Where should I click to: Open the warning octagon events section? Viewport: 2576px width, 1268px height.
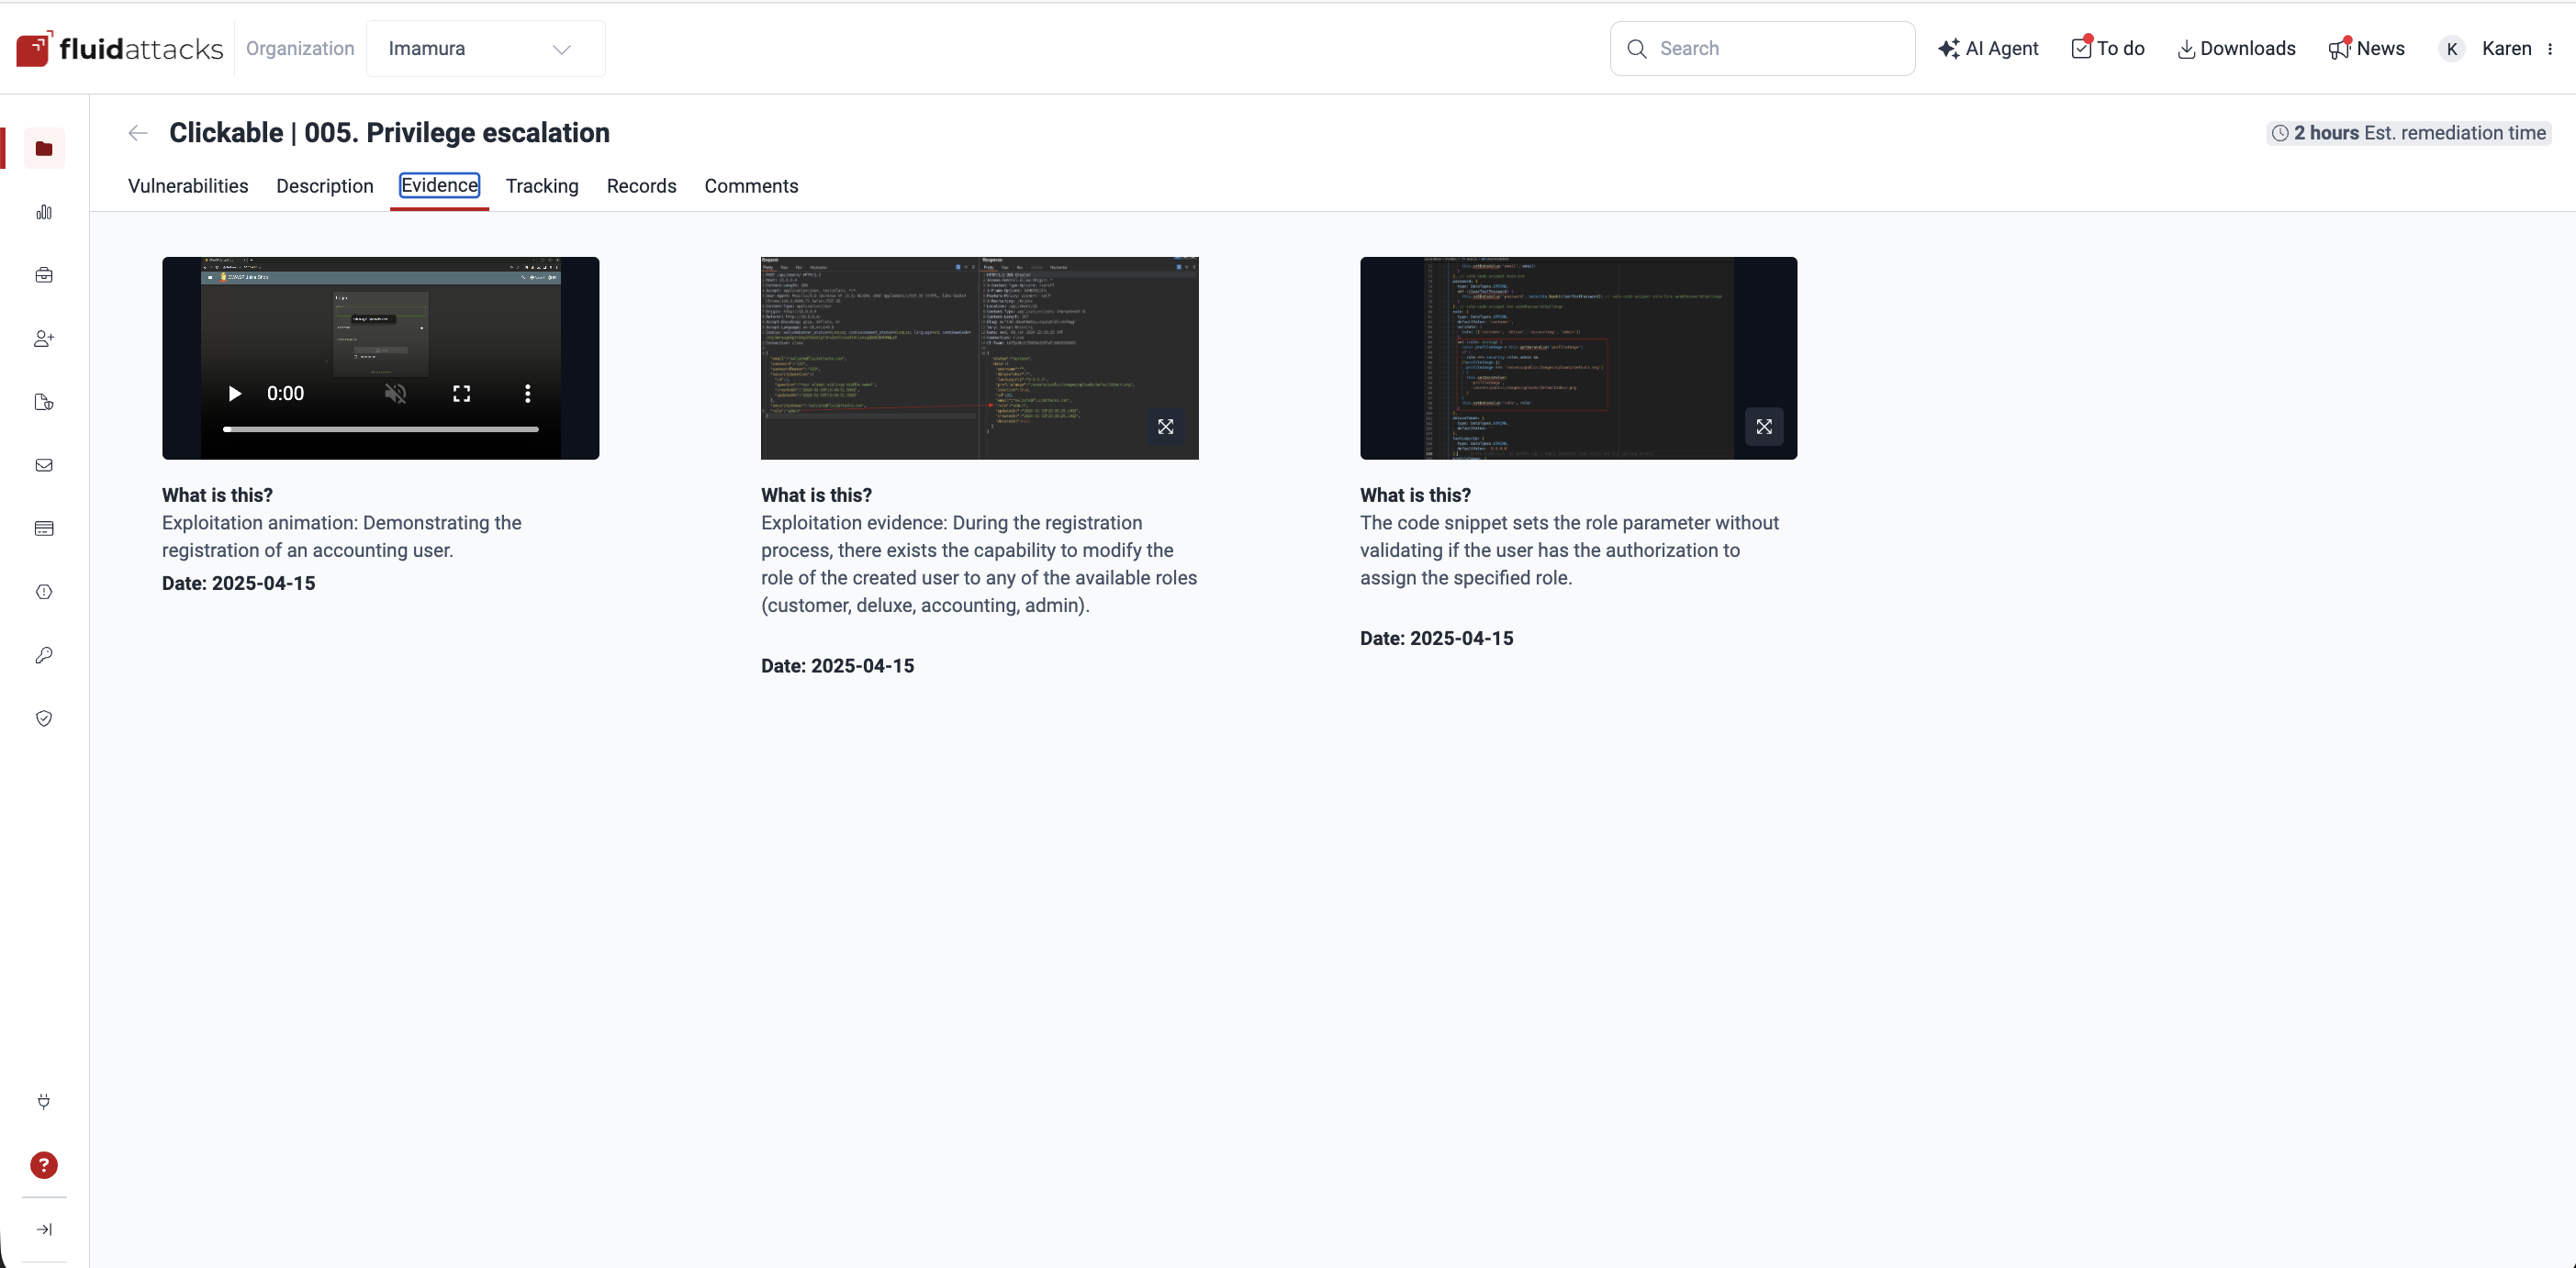[44, 592]
